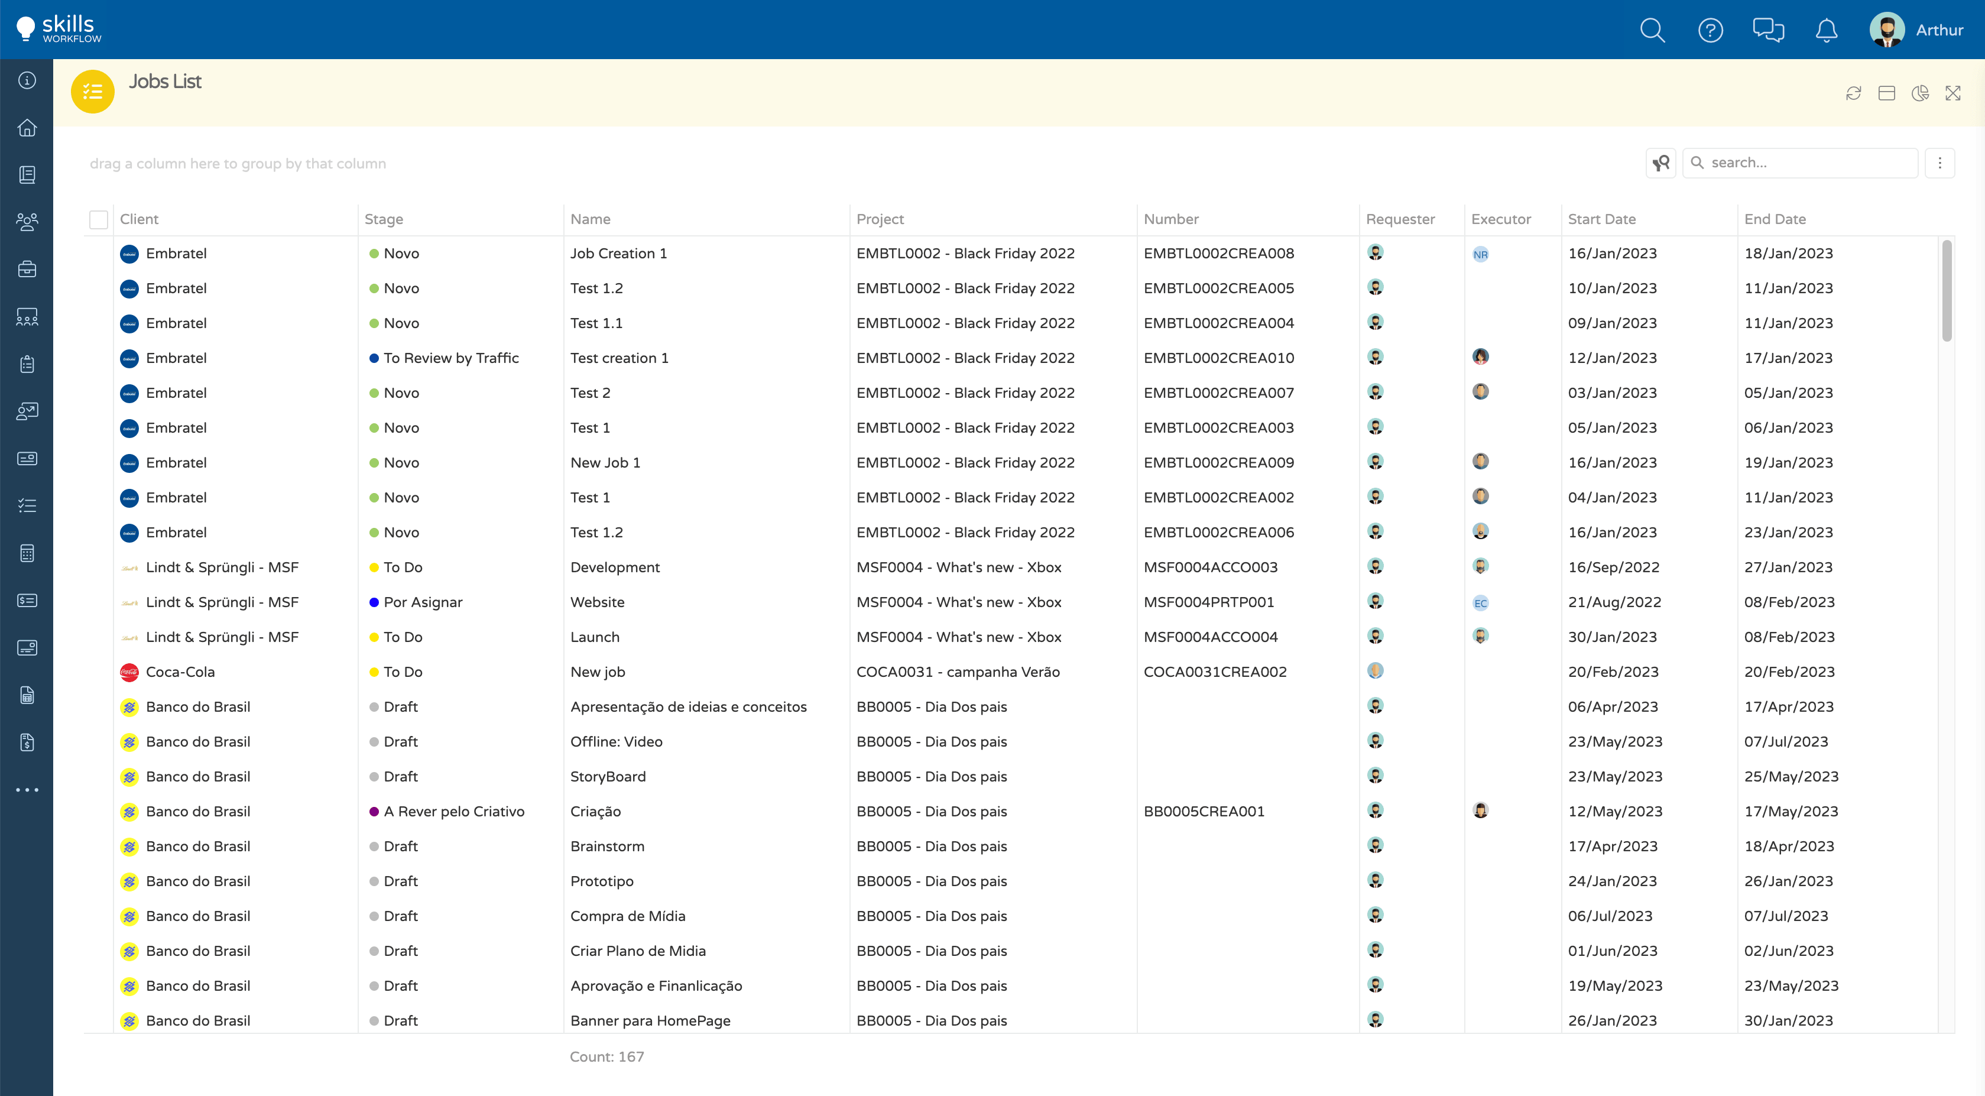The image size is (1985, 1096).
Task: Sort by the Stage column header
Action: point(384,219)
